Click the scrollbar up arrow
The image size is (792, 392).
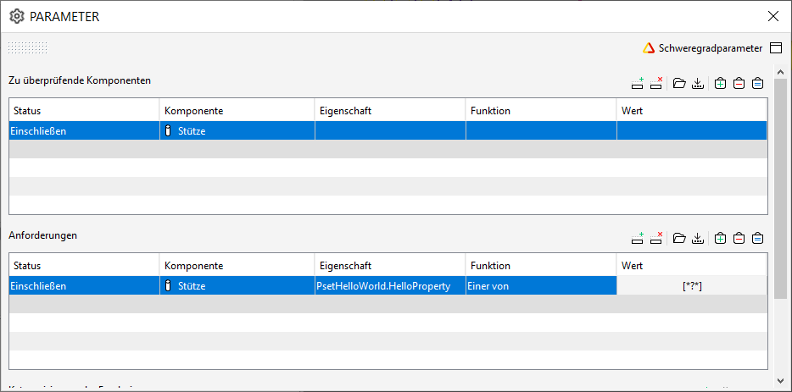[x=780, y=72]
